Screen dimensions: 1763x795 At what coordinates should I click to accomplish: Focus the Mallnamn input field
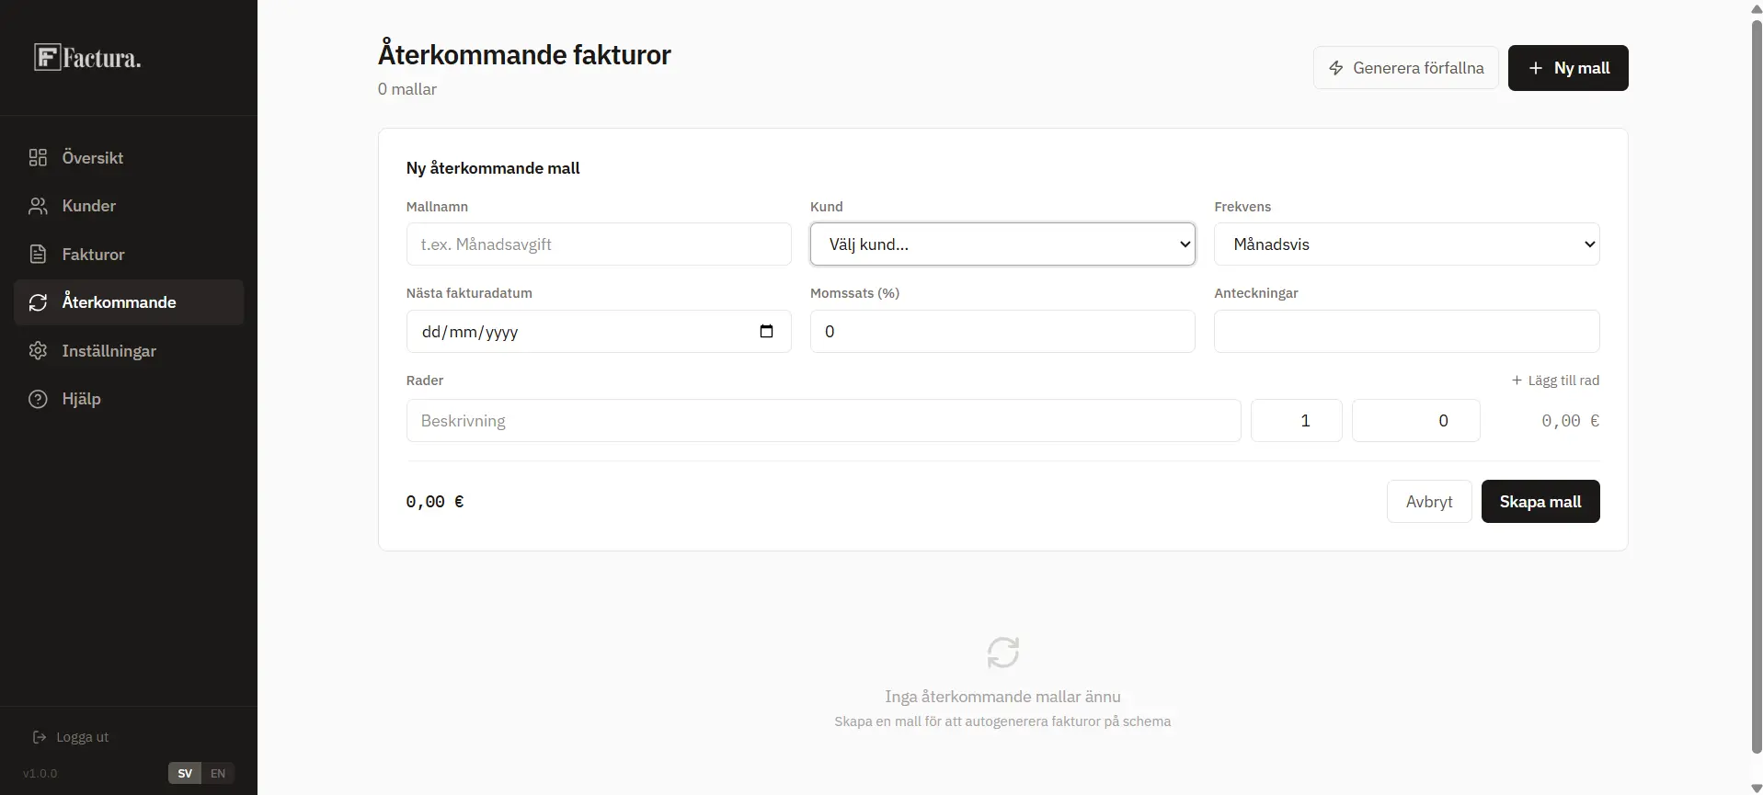pyautogui.click(x=598, y=244)
